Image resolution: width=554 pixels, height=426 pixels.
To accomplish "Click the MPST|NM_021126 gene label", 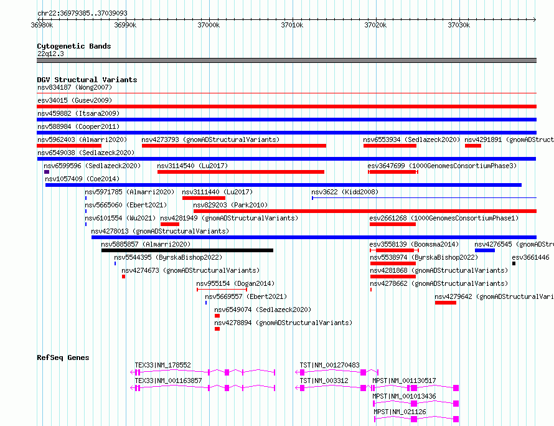I will click(x=400, y=412).
